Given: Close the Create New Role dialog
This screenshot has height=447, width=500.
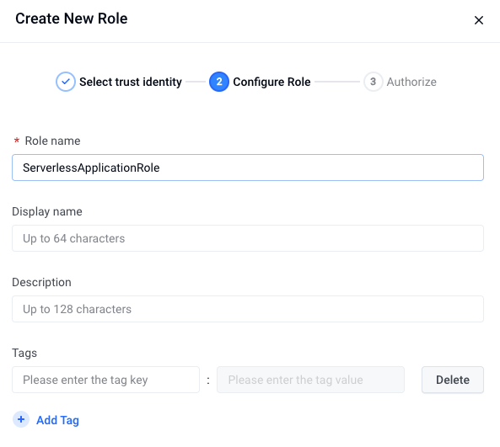Looking at the screenshot, I should point(479,20).
